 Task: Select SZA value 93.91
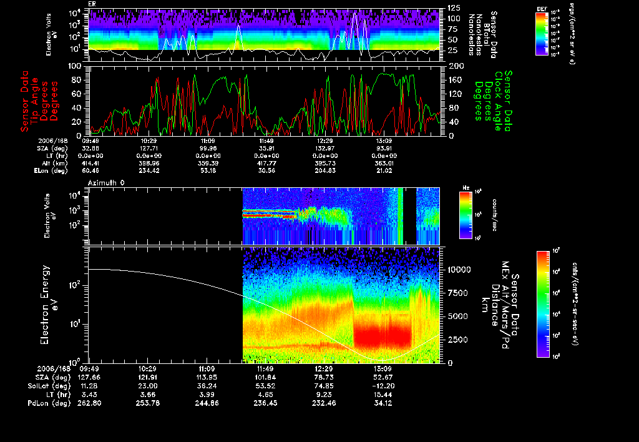(x=384, y=149)
